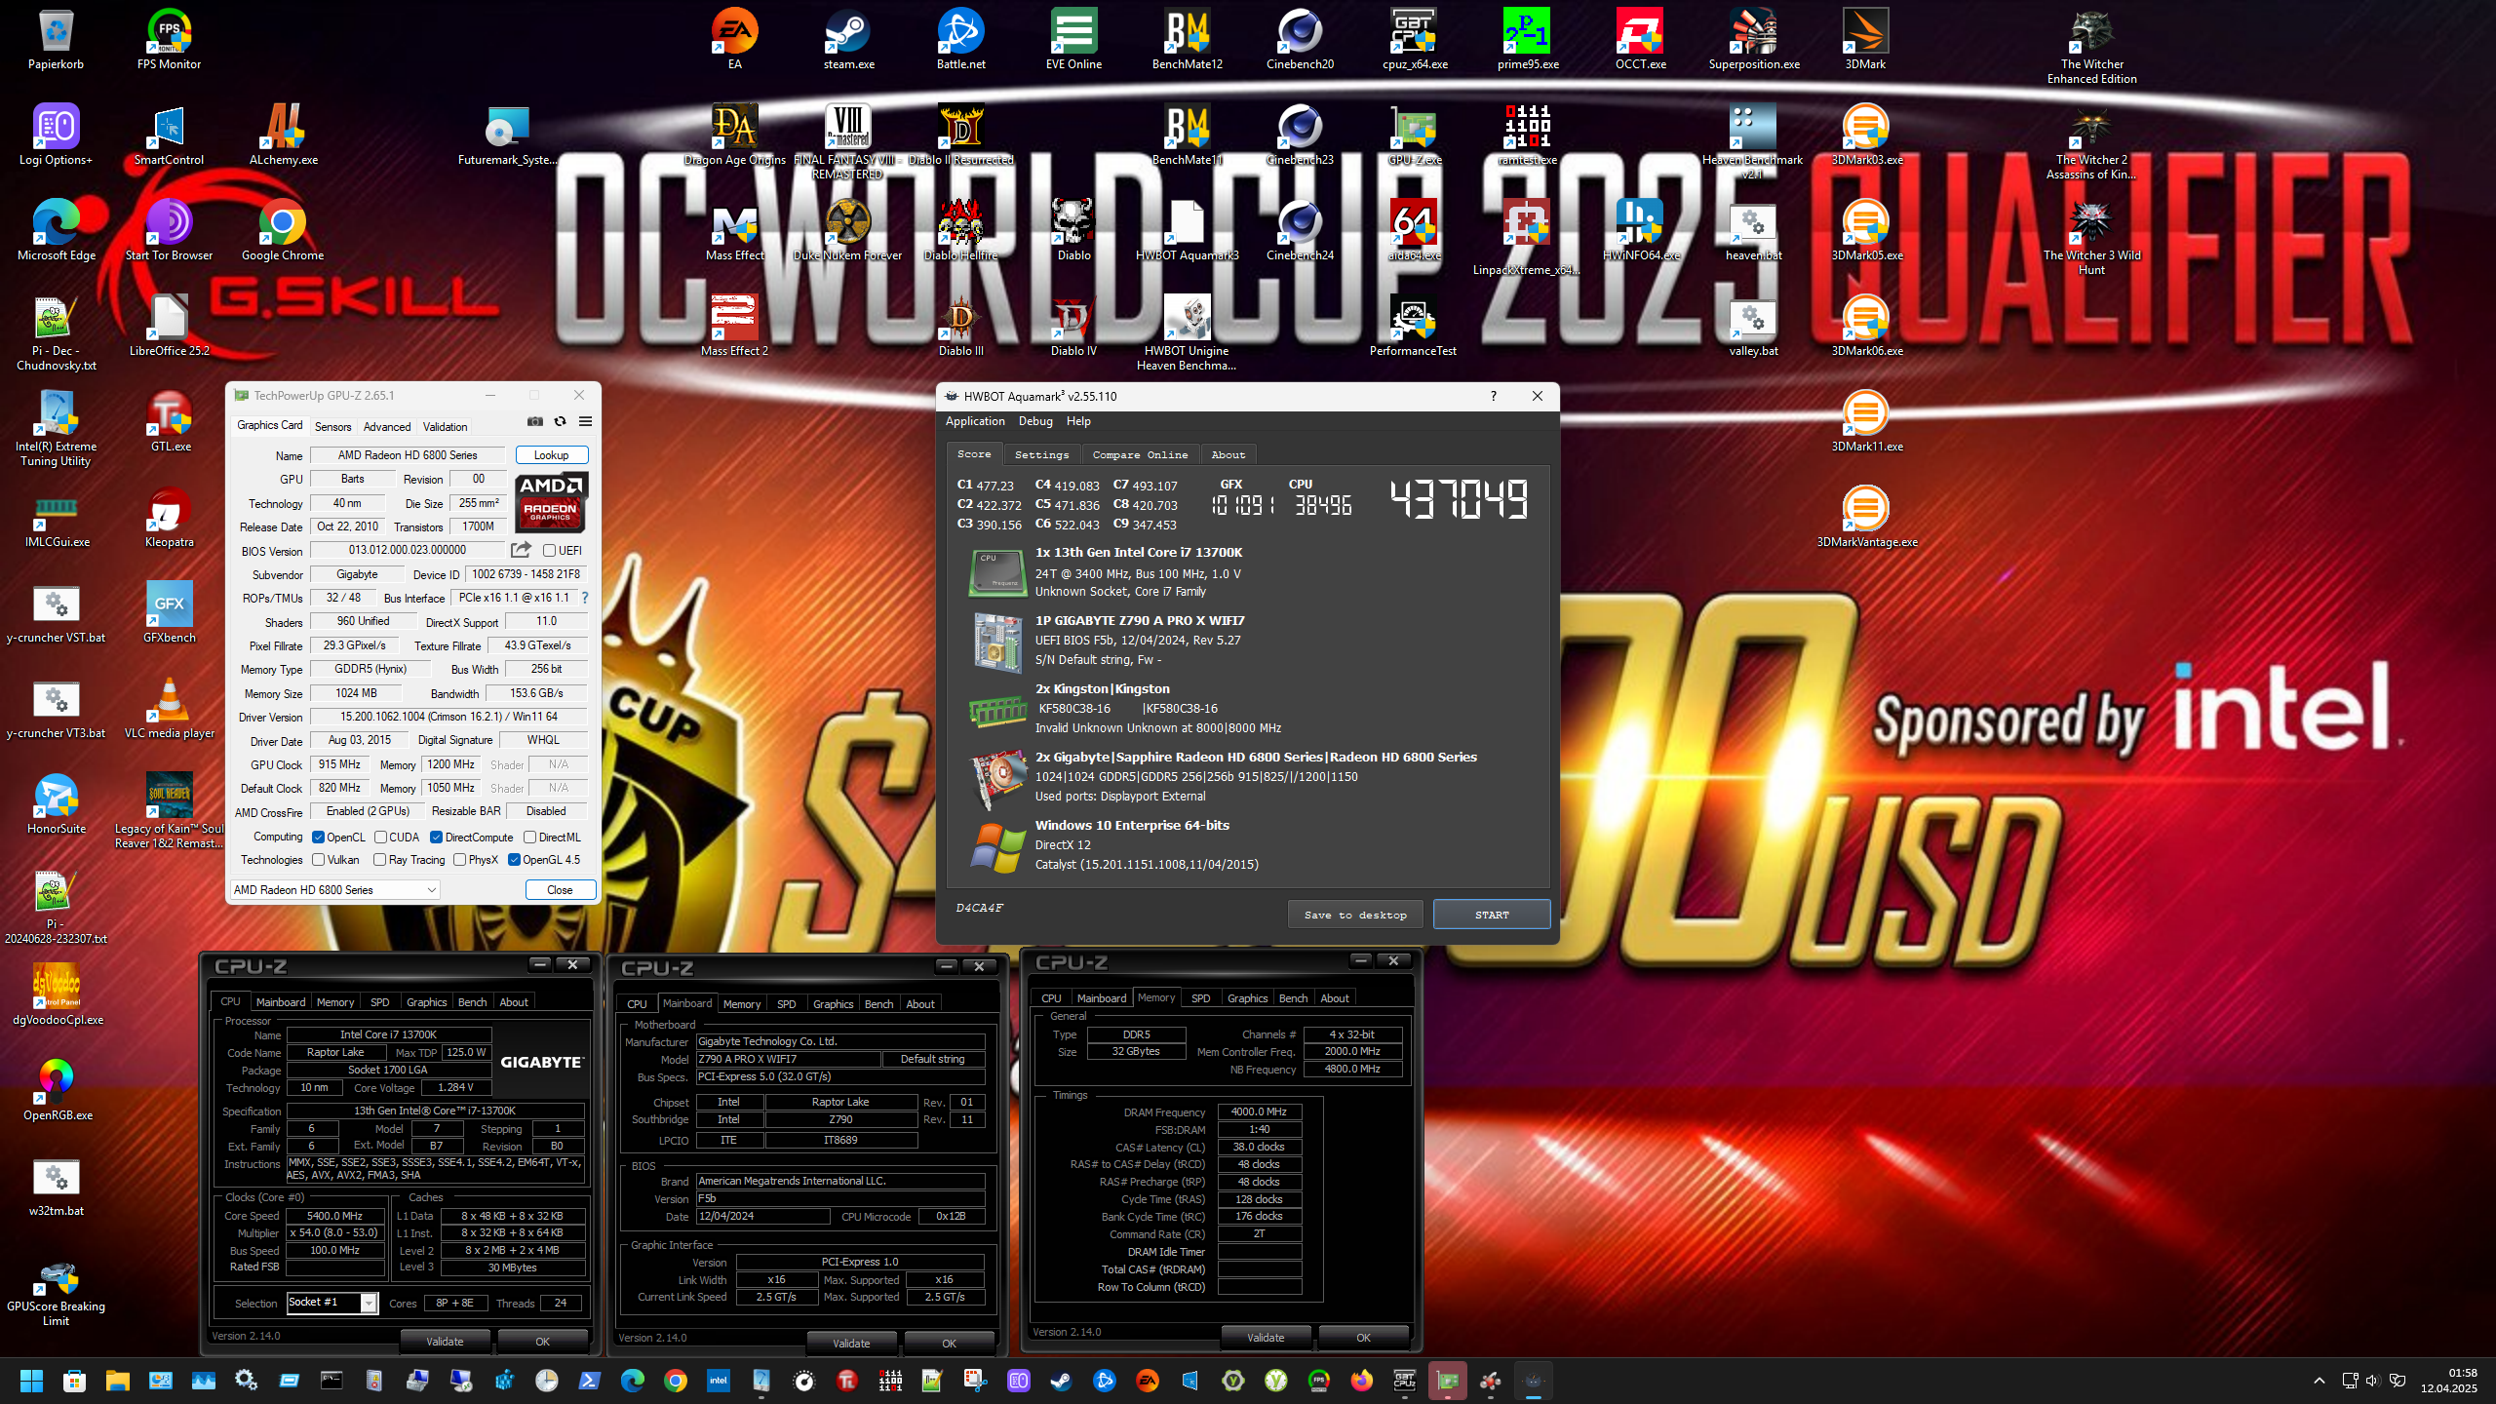
Task: Click Lookup button in GPU-Z
Action: click(551, 455)
